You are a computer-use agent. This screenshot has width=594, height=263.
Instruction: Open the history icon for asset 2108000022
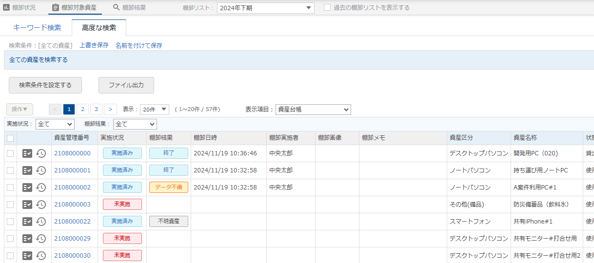(x=41, y=222)
